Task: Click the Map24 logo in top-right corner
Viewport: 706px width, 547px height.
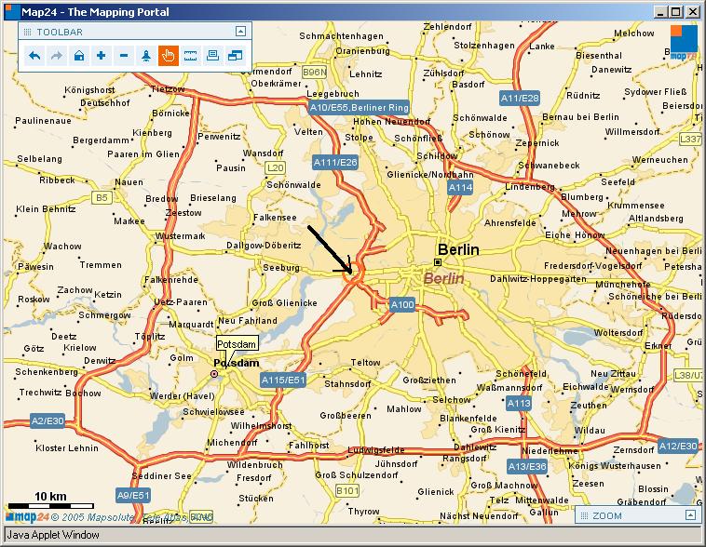Action: tap(684, 42)
